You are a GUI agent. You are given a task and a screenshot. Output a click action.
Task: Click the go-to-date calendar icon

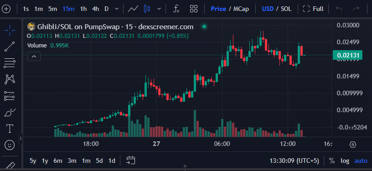[131, 161]
